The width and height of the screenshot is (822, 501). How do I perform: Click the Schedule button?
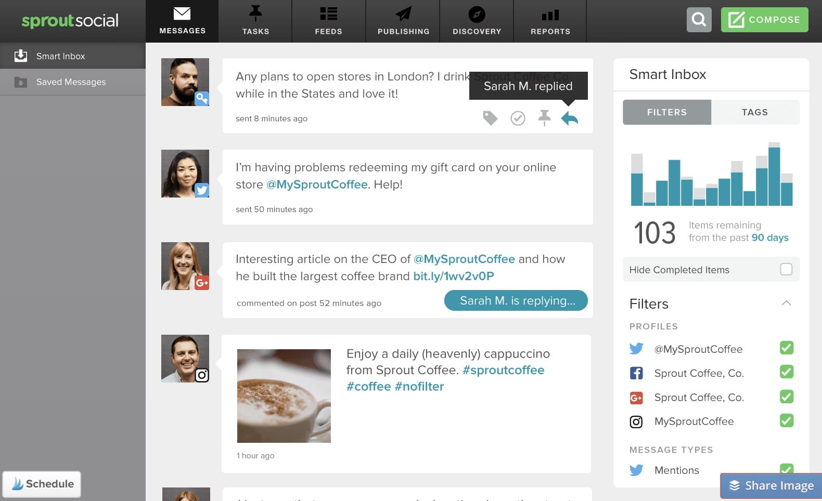[42, 484]
